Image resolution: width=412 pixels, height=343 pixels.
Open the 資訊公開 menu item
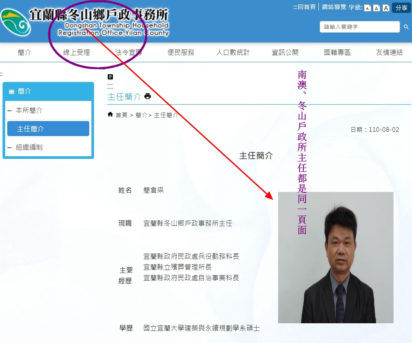point(285,52)
